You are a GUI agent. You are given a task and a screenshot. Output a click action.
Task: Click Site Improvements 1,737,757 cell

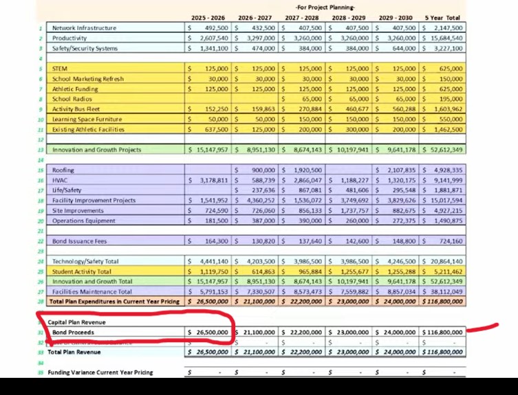(349, 211)
